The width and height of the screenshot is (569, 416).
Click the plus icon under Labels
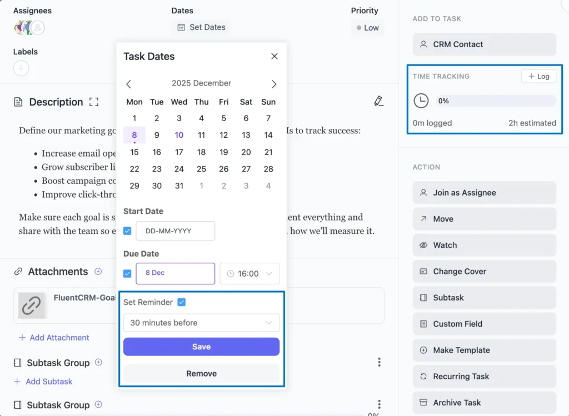[x=21, y=68]
